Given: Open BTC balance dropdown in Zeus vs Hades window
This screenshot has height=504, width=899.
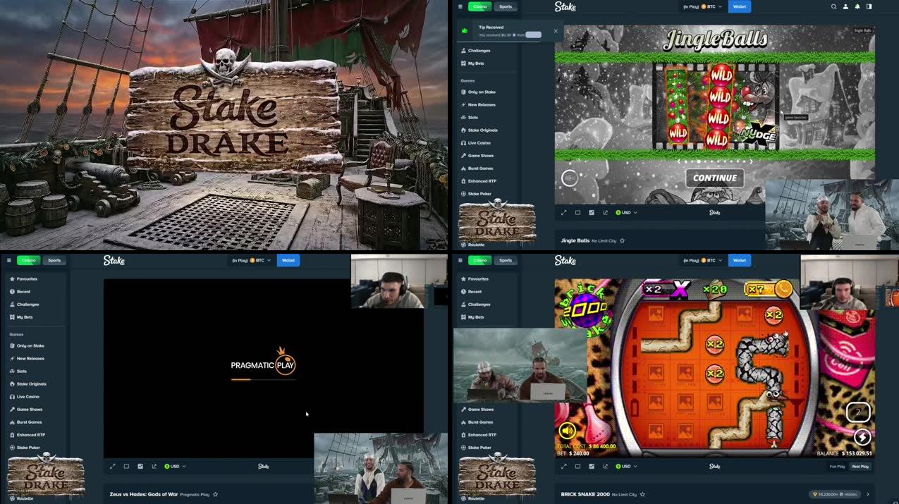Looking at the screenshot, I should pyautogui.click(x=251, y=260).
